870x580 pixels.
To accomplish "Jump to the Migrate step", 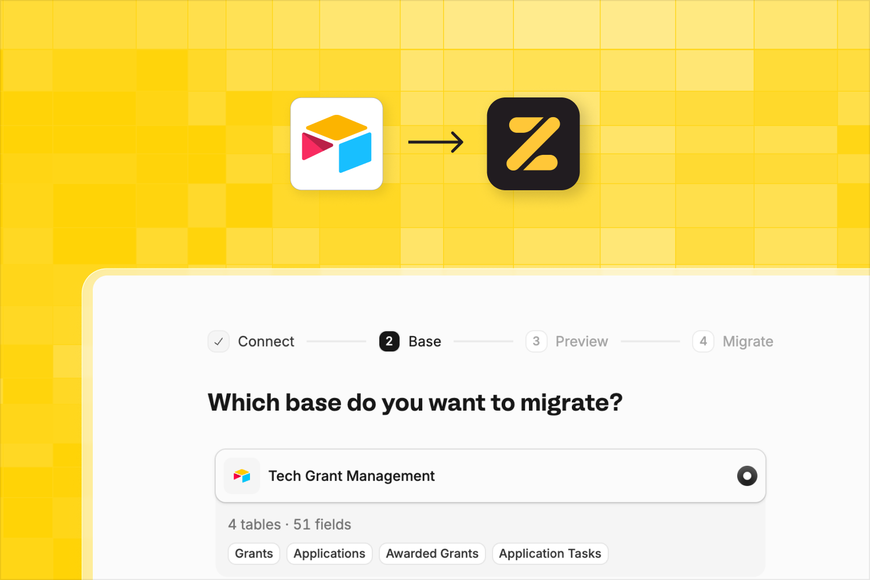I will [733, 342].
